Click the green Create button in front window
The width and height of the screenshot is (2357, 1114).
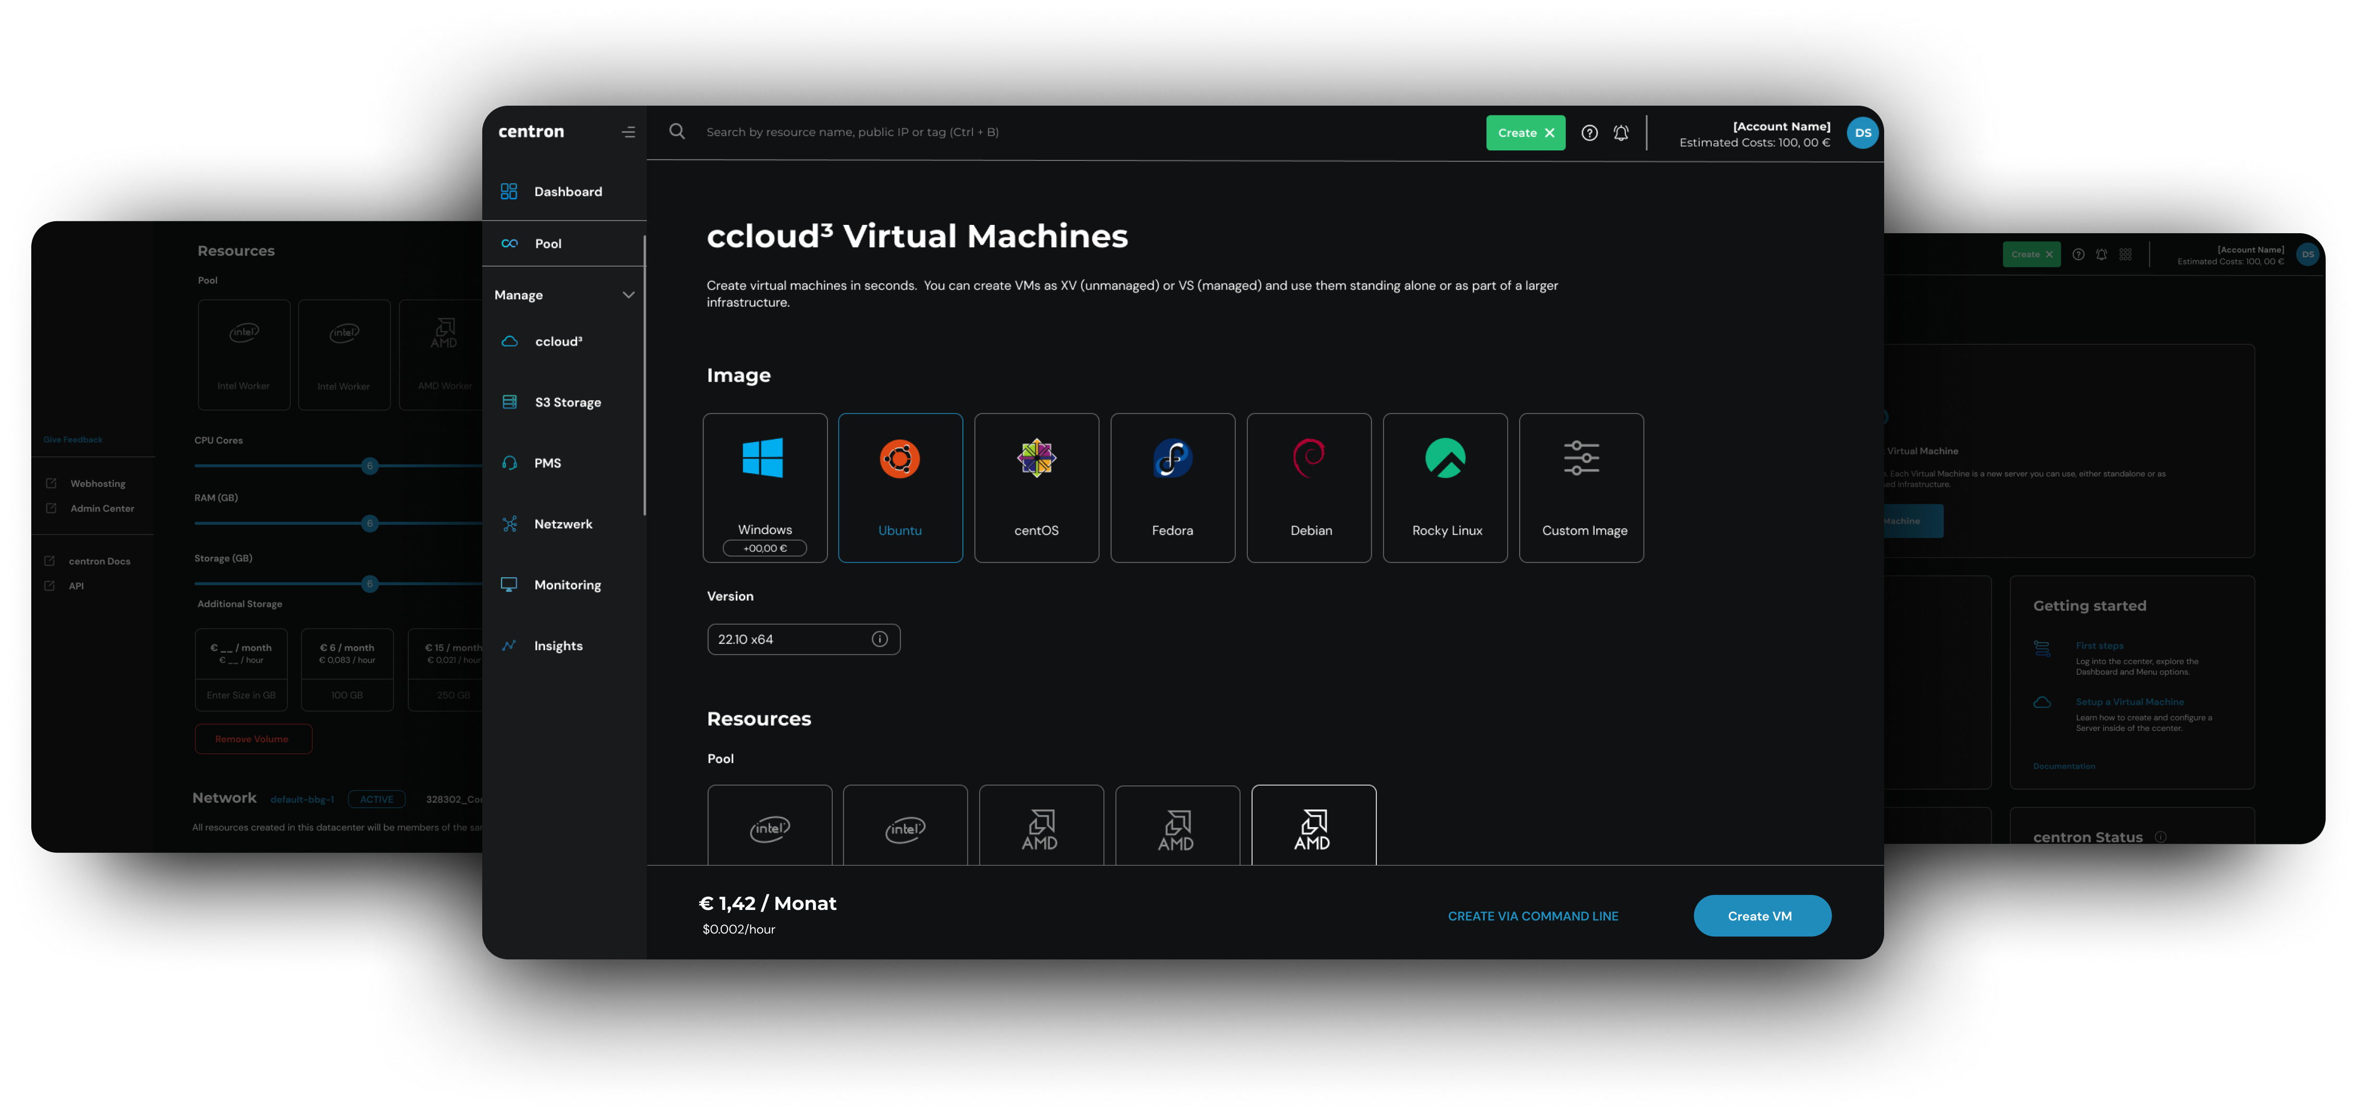(x=1525, y=134)
